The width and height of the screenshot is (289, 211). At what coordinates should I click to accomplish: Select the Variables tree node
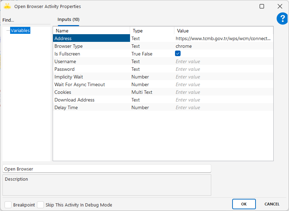pyautogui.click(x=20, y=31)
